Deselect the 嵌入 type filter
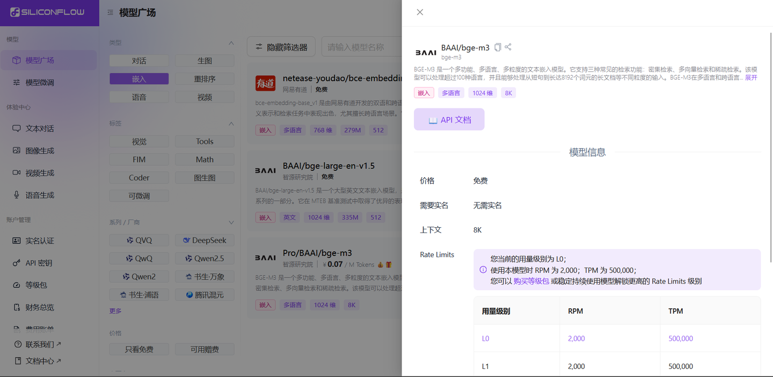This screenshot has width=773, height=377. pos(139,79)
